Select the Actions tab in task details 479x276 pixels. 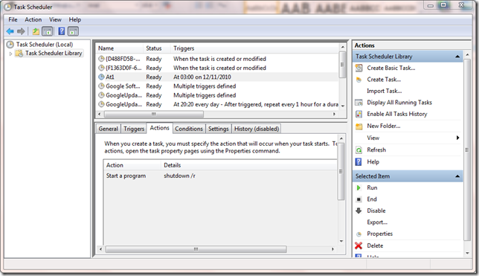point(159,128)
